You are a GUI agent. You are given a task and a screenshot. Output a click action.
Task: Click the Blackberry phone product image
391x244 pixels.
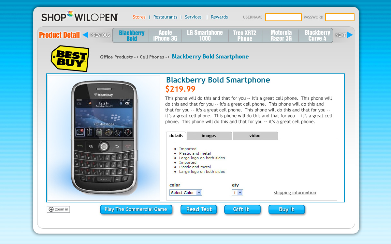click(x=104, y=138)
